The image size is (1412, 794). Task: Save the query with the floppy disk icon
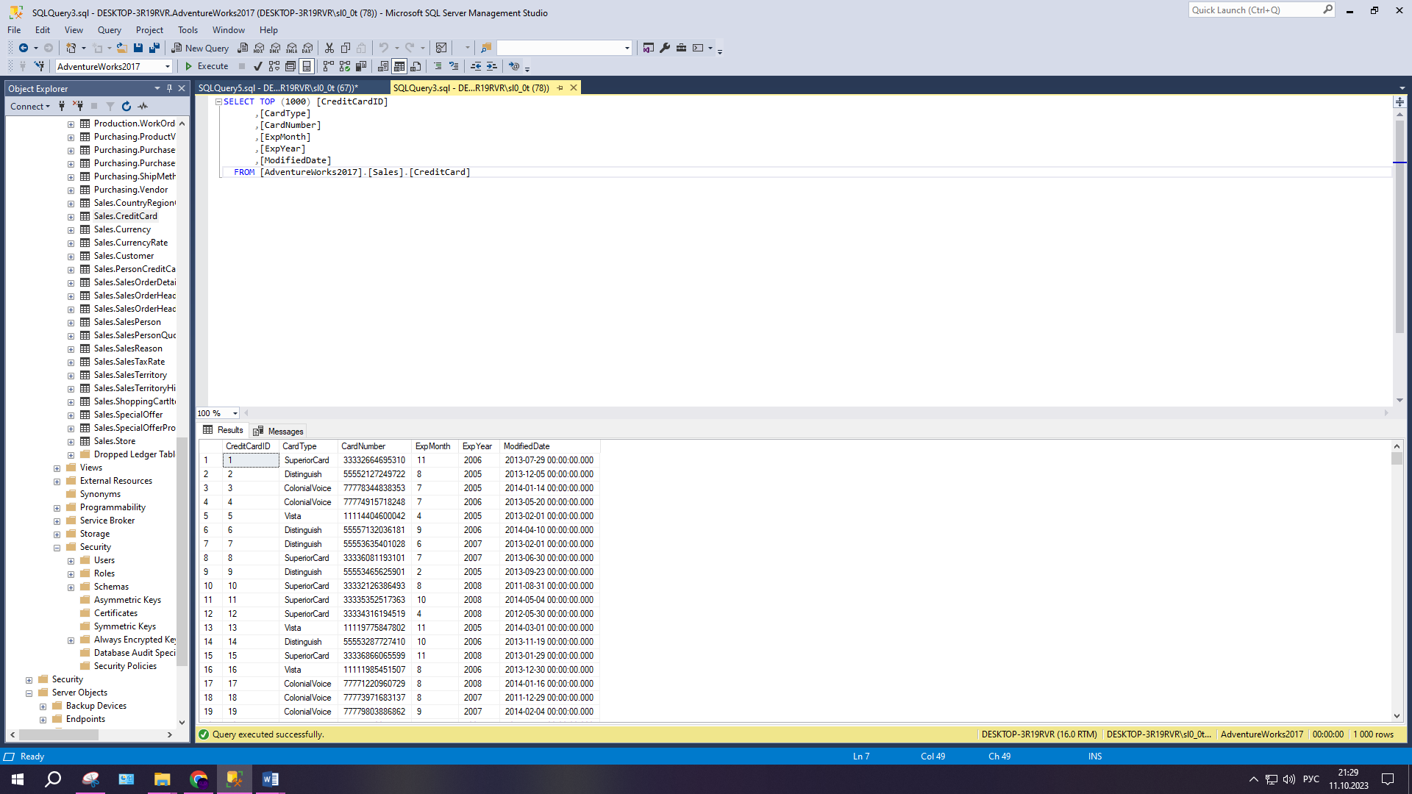(x=138, y=48)
